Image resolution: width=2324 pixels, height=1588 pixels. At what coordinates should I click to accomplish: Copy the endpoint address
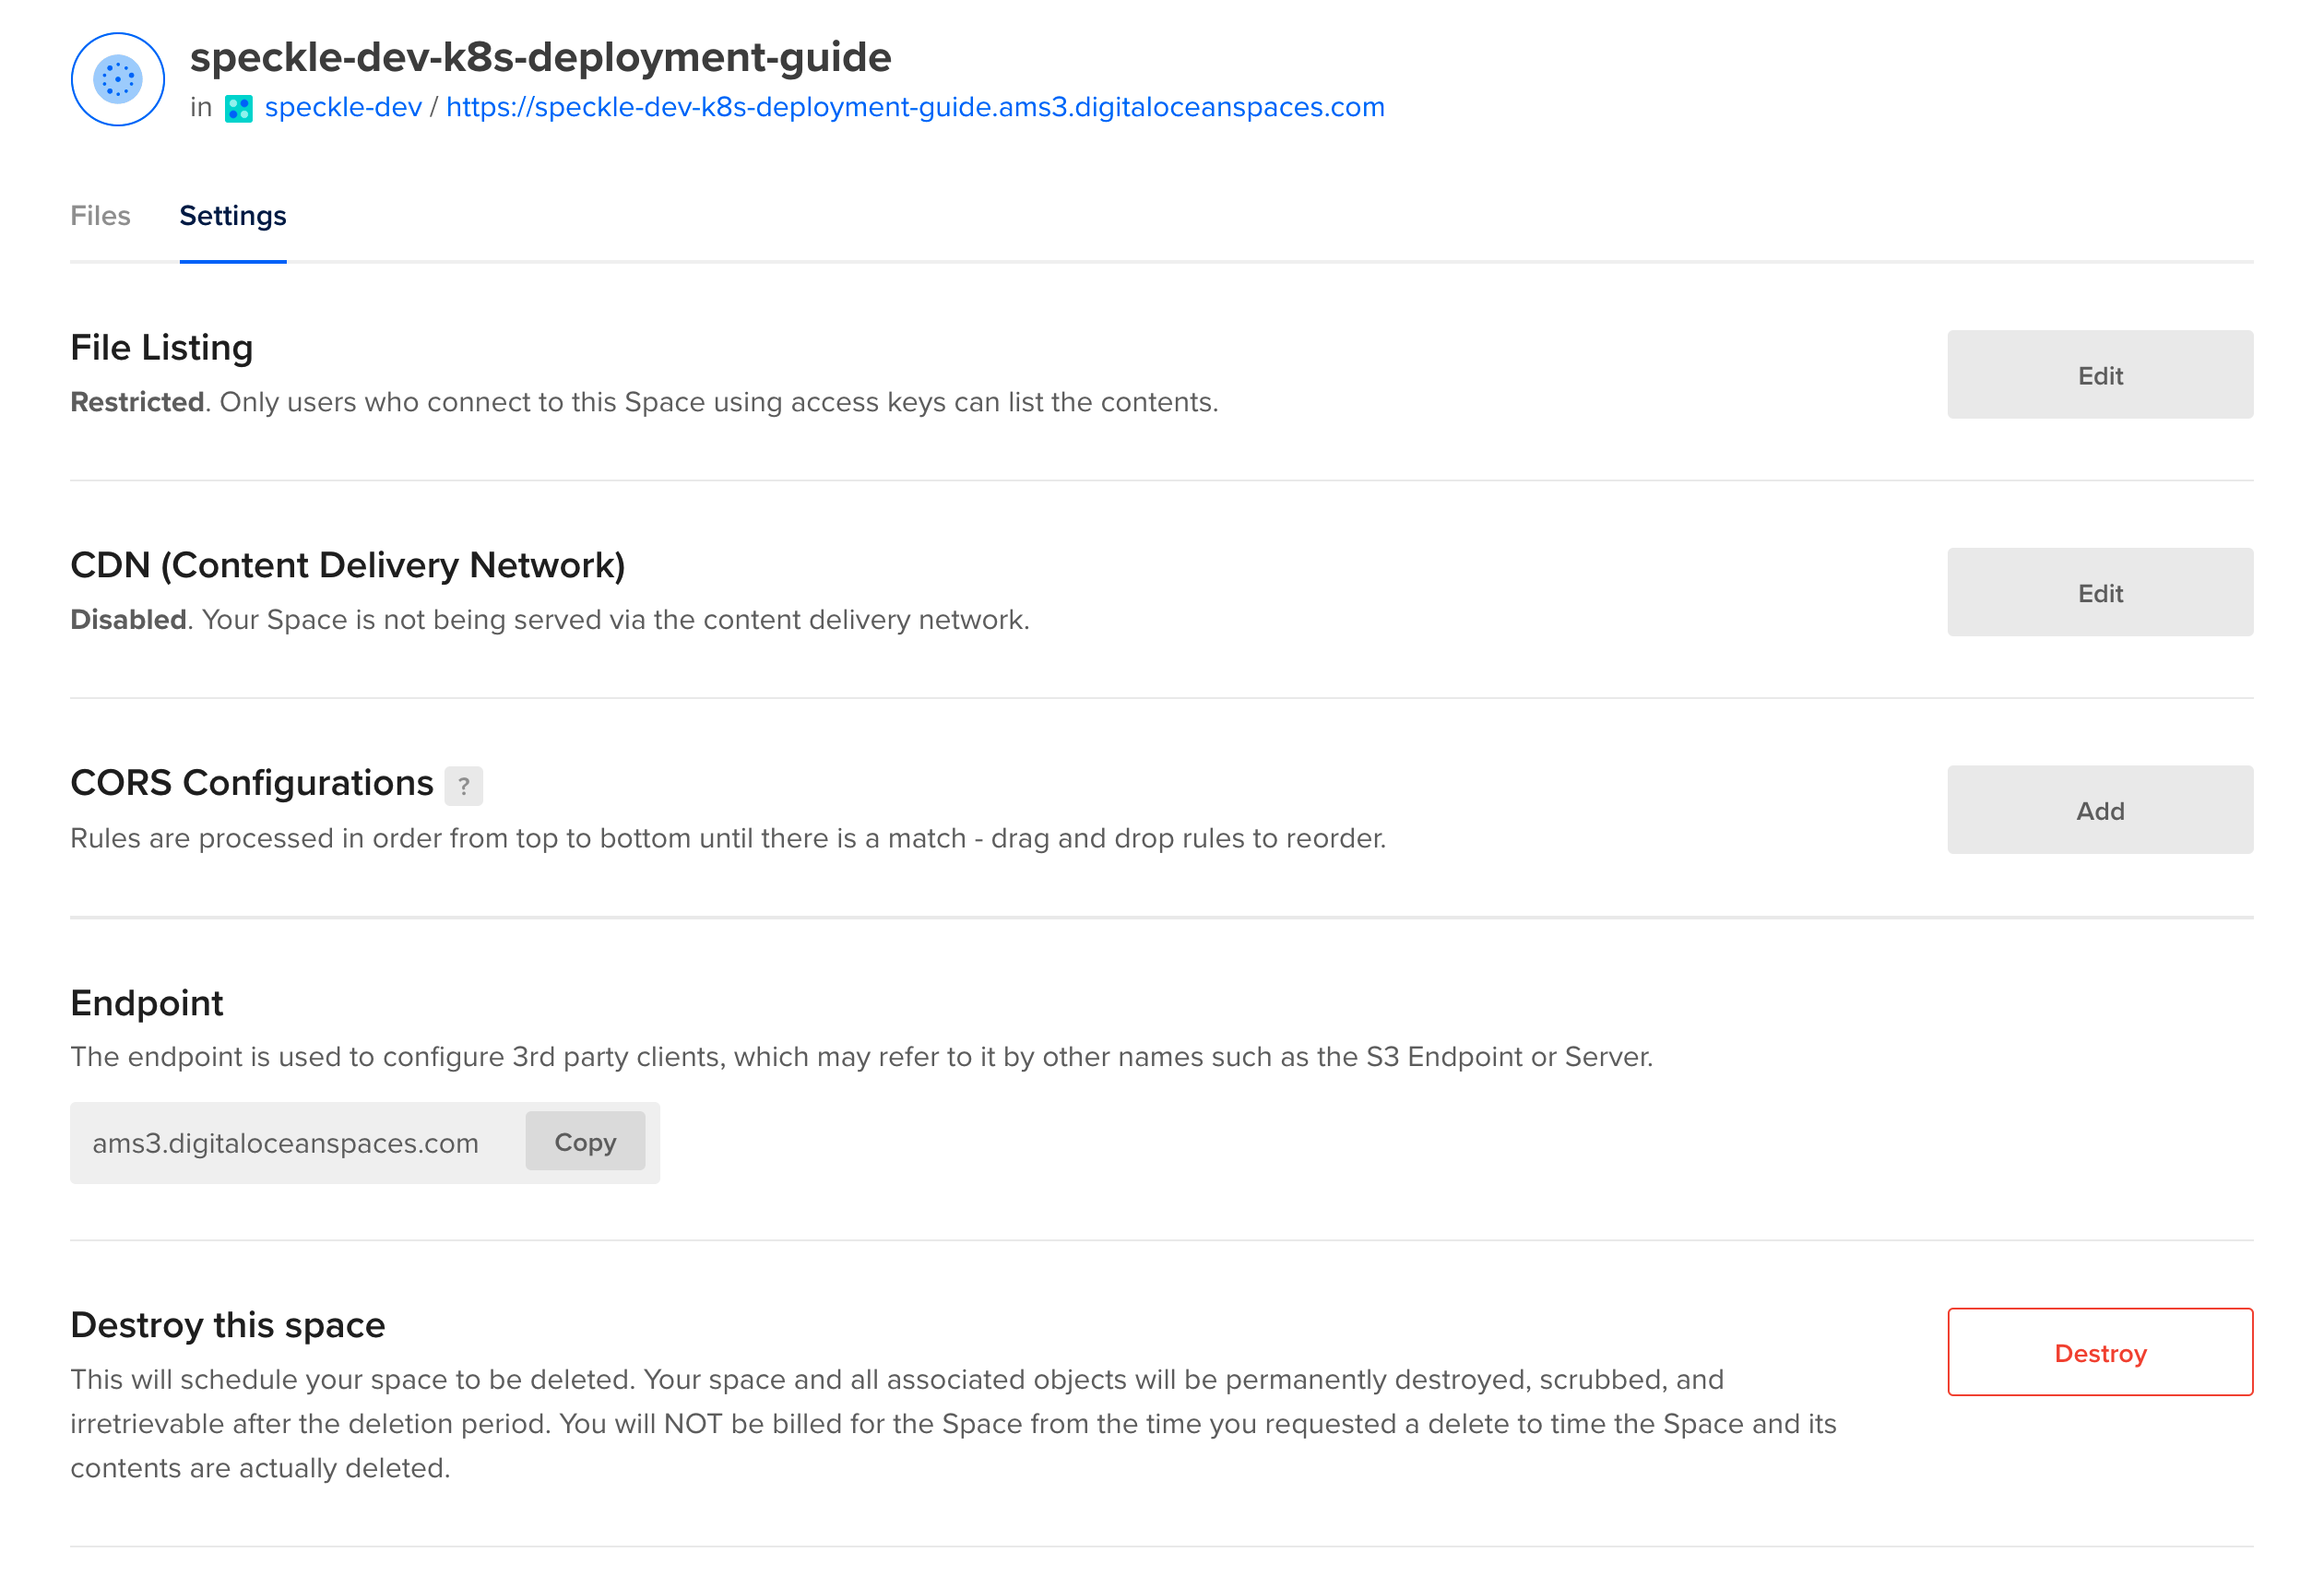585,1142
